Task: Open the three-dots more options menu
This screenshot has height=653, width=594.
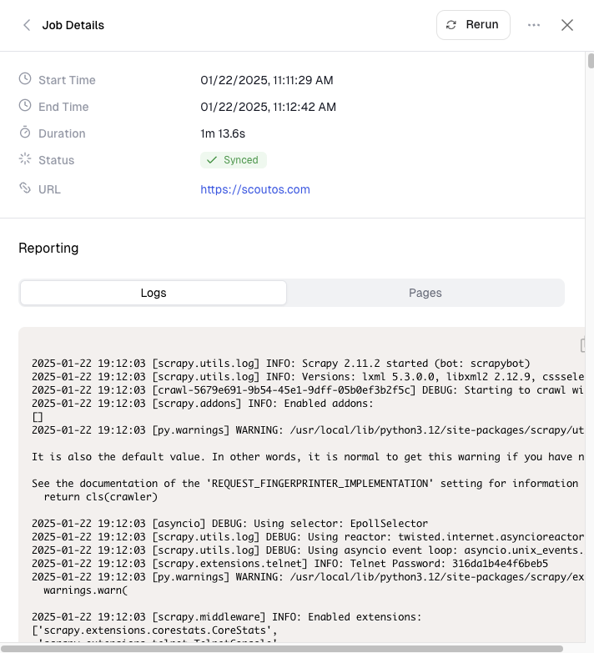Action: (534, 25)
